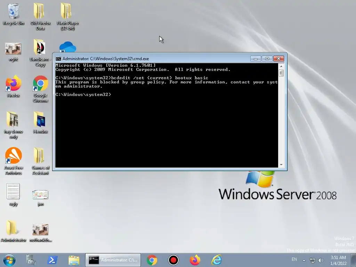Open the Recycle Bin desktop icon

click(14, 14)
